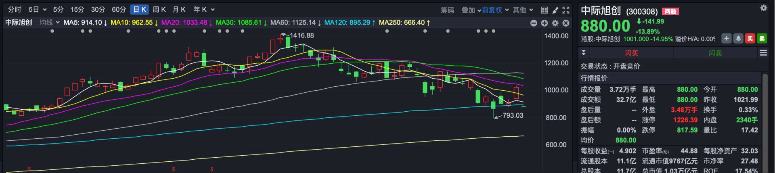775x173 pixels.
Task: Click the 每股收益 4.902 value
Action: (628, 151)
